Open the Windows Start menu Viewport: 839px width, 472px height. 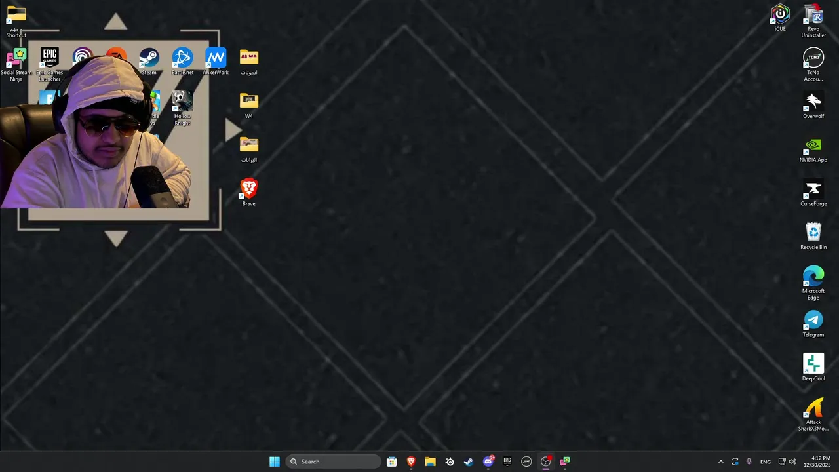pyautogui.click(x=275, y=462)
